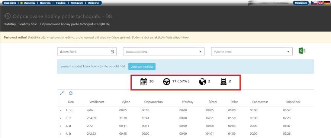The height and width of the screenshot is (138, 331).
Task: Sort by the Odpracováno column header
Action: 154,102
